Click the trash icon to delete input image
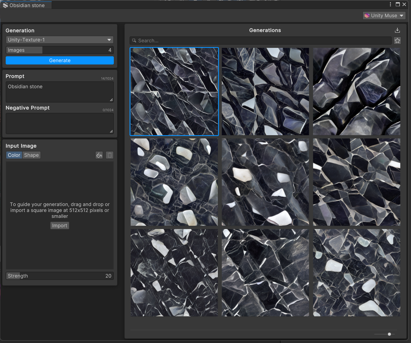Screen dimensions: 411x343 coord(109,155)
